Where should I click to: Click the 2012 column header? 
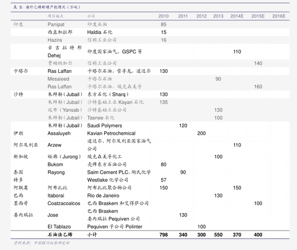coord(201,16)
